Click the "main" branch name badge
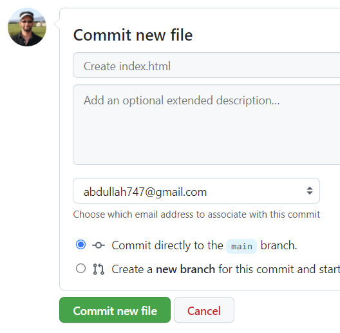The width and height of the screenshot is (340, 333). [241, 246]
